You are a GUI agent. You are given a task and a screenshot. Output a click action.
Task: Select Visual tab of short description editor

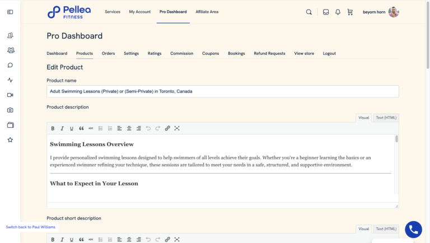[363, 229]
